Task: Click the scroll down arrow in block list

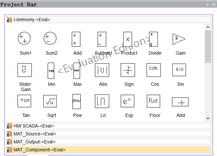Action: [208, 118]
